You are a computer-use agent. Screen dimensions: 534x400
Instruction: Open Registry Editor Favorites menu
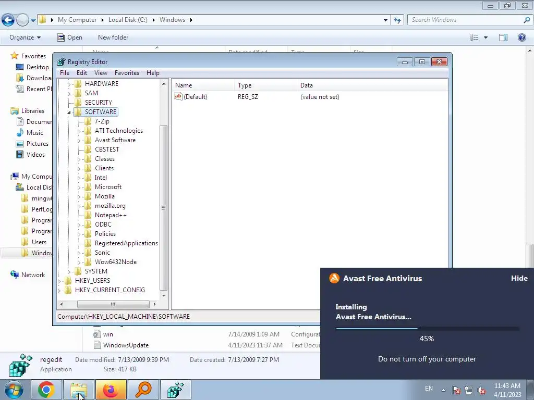tap(127, 73)
